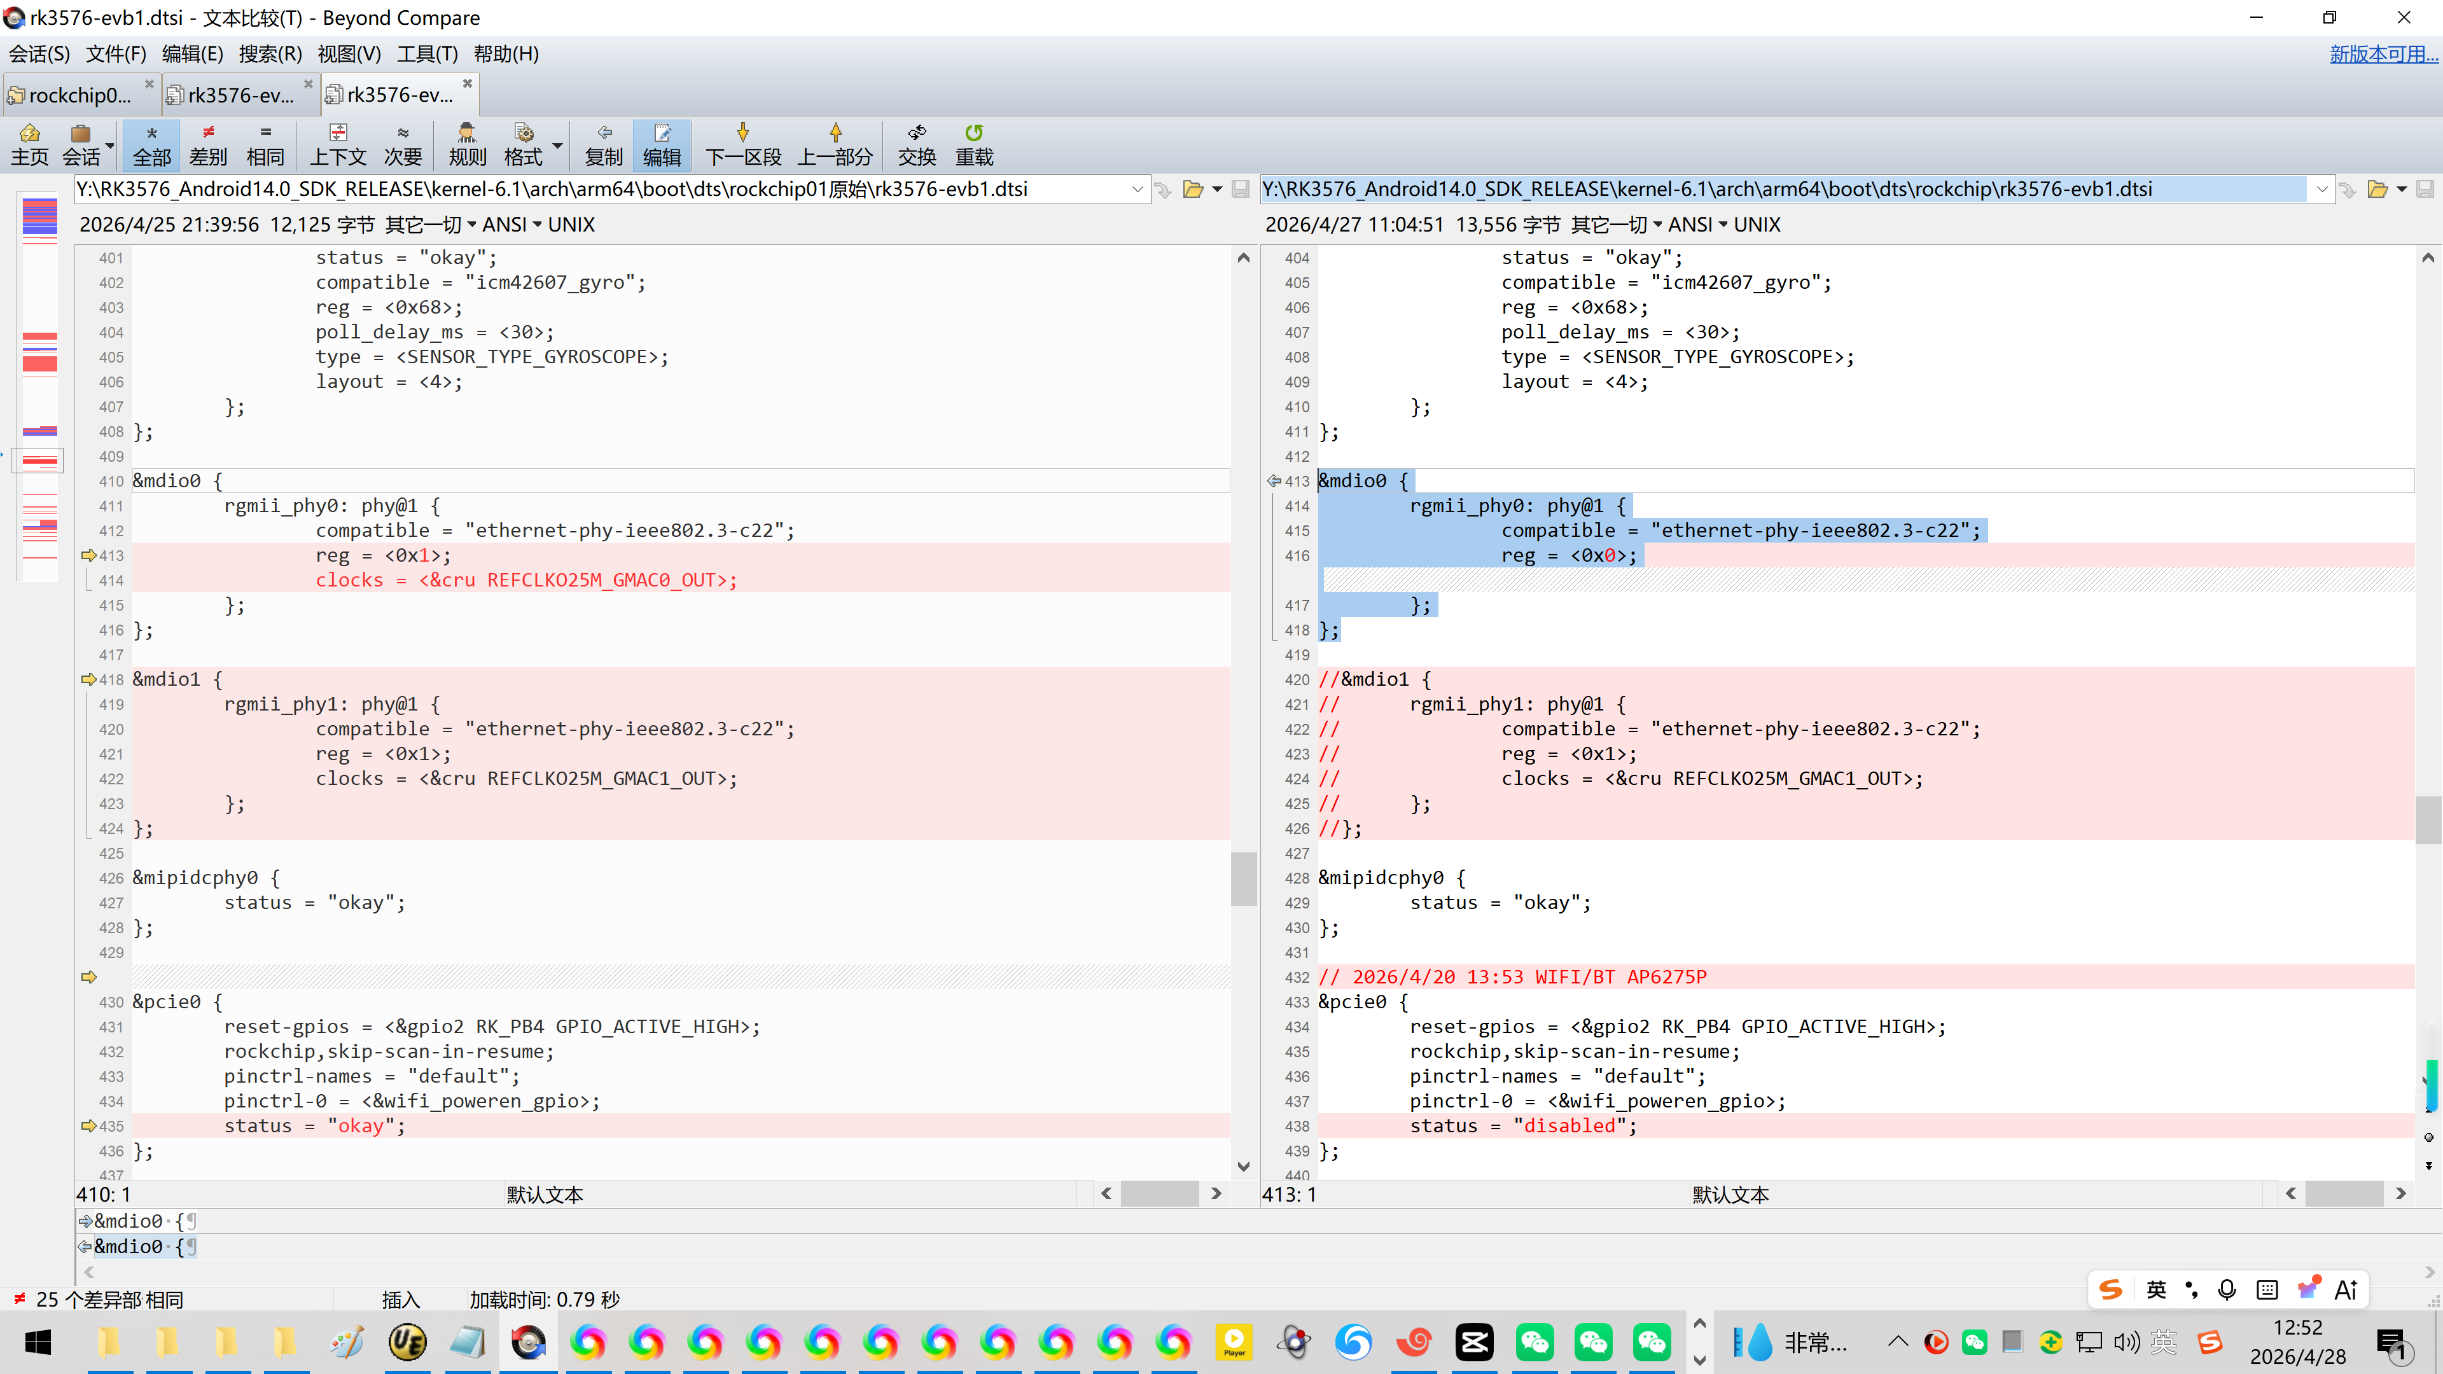Click right pane open-file folder icon
Viewport: 2443px width, 1374px height.
2377,190
